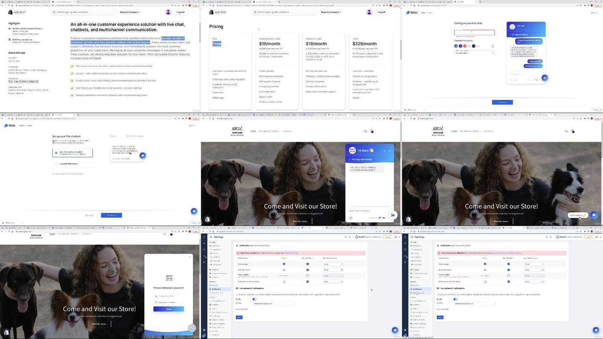
Task: Click the round chat launcher next to 'Chat with us'
Action: [594, 215]
